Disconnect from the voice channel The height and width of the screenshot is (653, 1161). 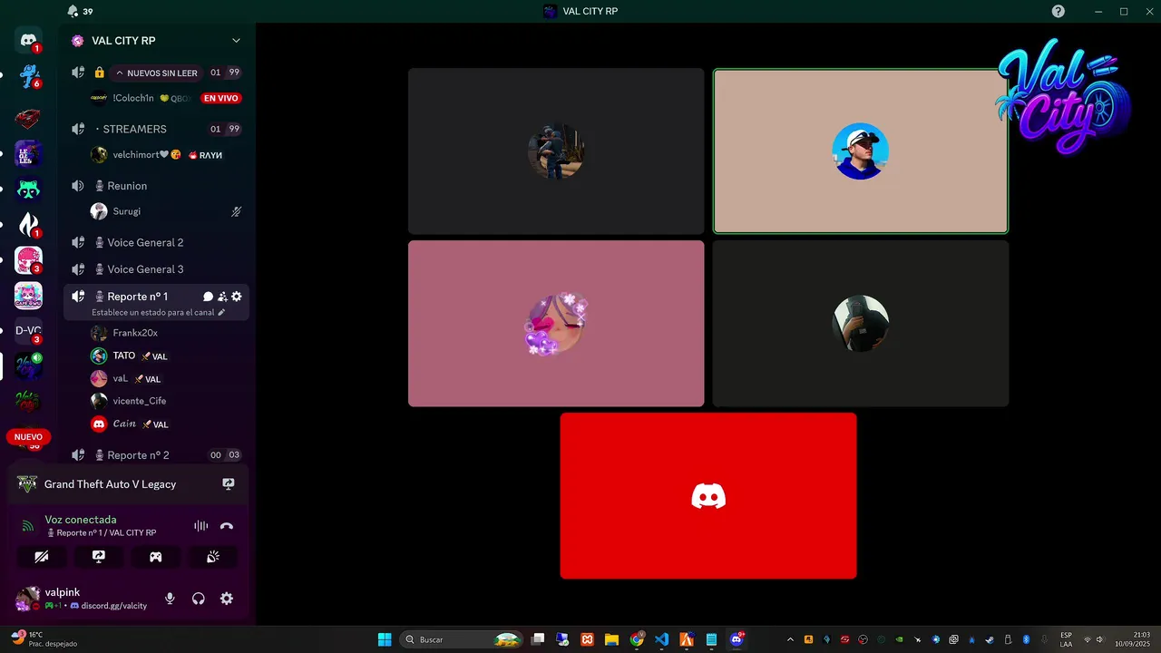click(x=227, y=526)
